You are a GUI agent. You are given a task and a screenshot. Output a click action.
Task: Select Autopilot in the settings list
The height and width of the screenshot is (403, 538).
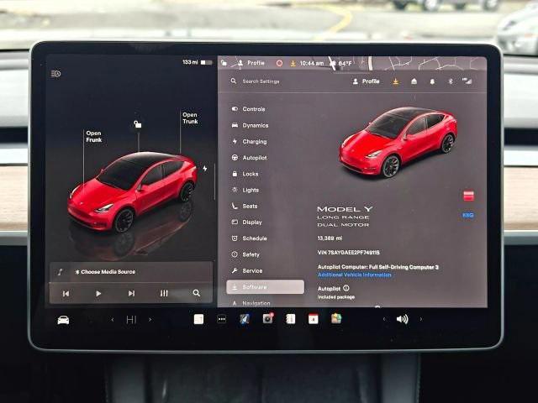pos(250,158)
